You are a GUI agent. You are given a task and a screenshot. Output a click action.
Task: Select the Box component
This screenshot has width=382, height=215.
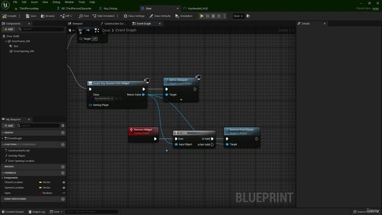14,46
